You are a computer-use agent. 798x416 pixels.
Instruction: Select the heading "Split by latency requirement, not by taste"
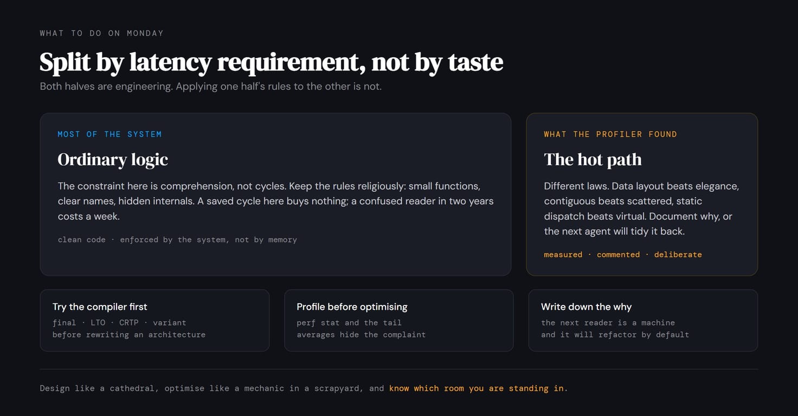[x=272, y=62]
